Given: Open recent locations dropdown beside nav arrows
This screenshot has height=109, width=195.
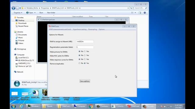Looking at the screenshot, I should 20,8.
